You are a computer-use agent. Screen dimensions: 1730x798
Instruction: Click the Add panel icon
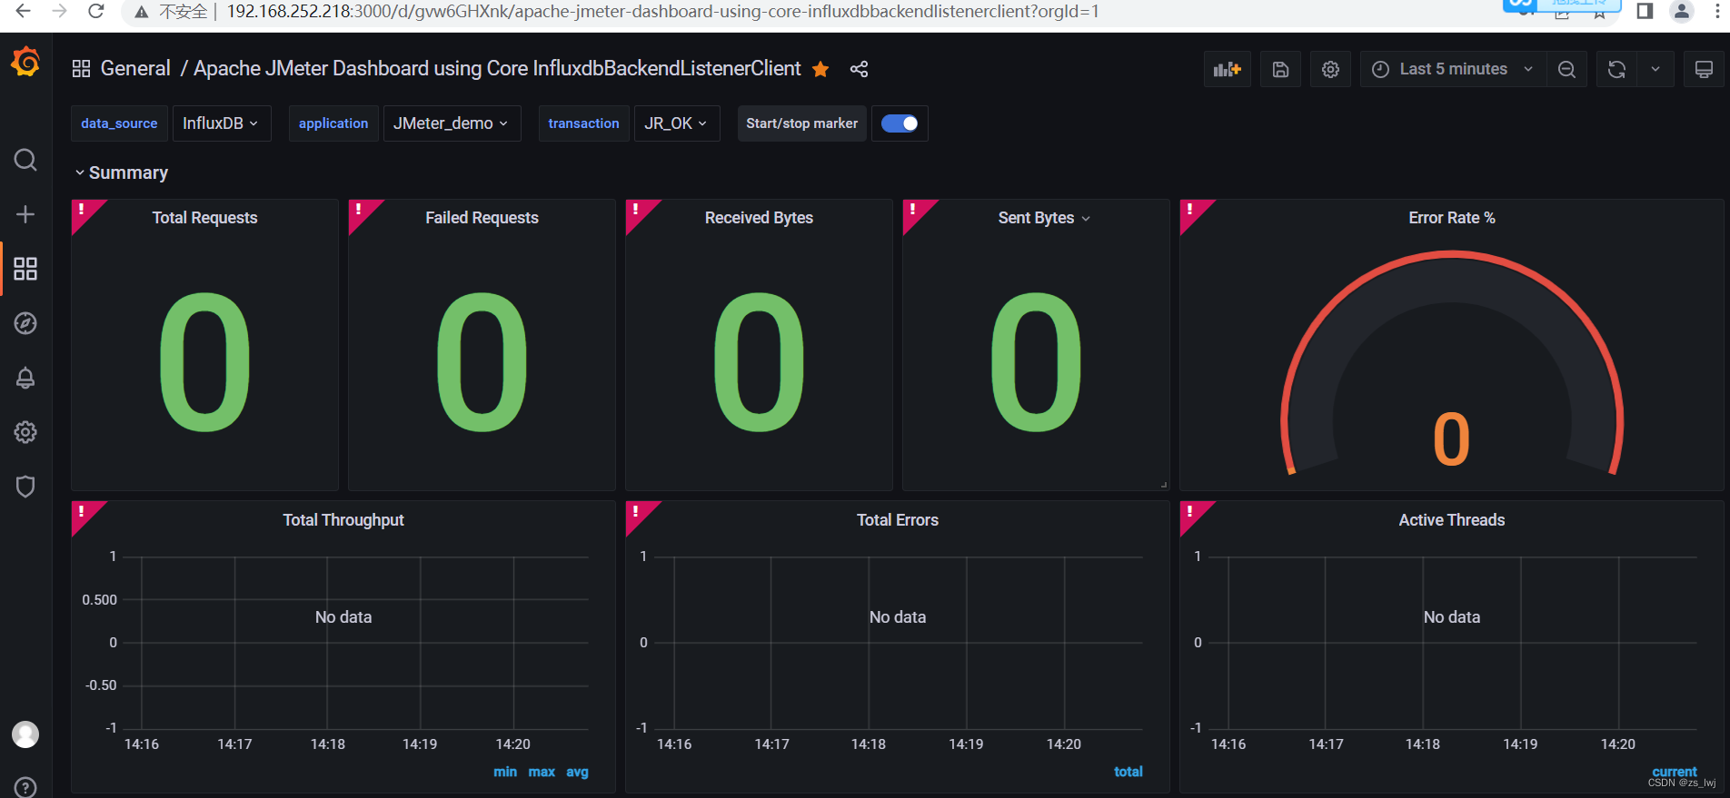(x=1228, y=69)
